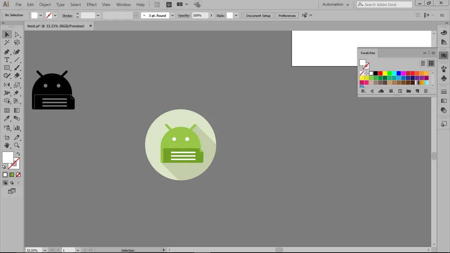Select the Shaper tool
This screenshot has height=253, width=450.
pos(7,76)
